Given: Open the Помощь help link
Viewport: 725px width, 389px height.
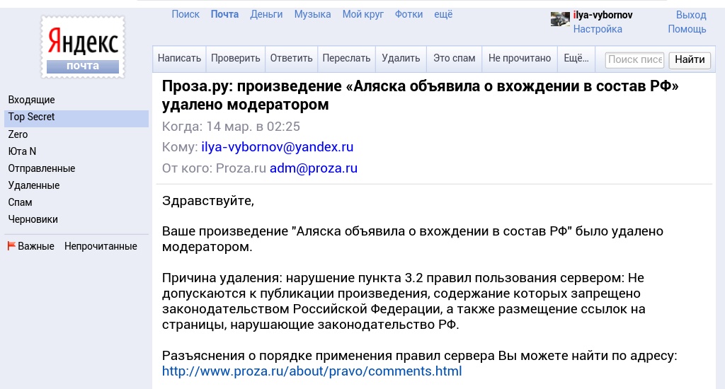Looking at the screenshot, I should pyautogui.click(x=687, y=29).
